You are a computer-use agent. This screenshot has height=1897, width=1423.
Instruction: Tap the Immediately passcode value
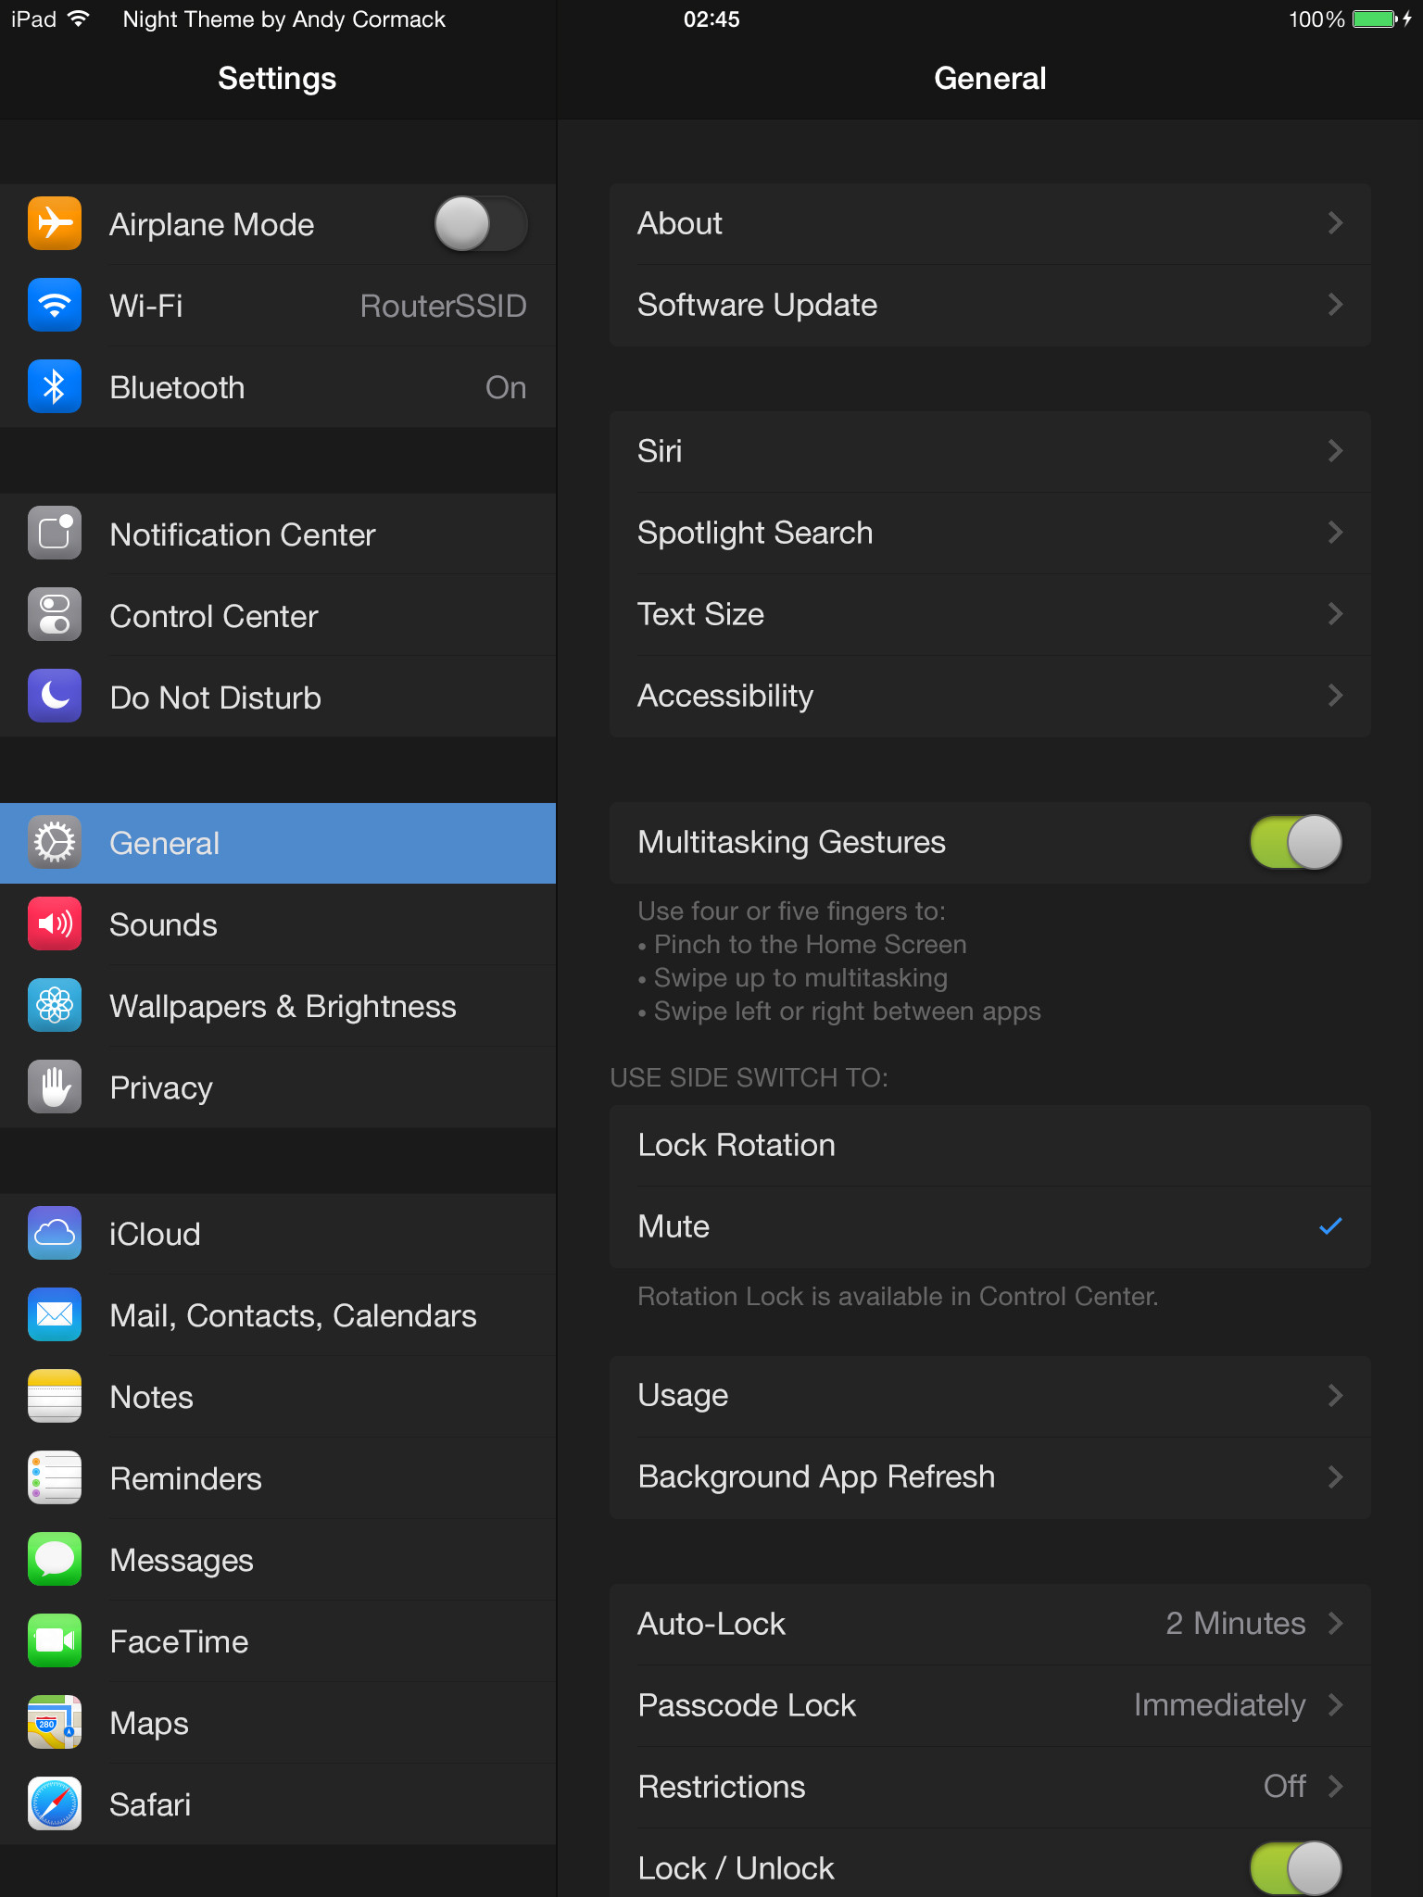coord(1219,1705)
